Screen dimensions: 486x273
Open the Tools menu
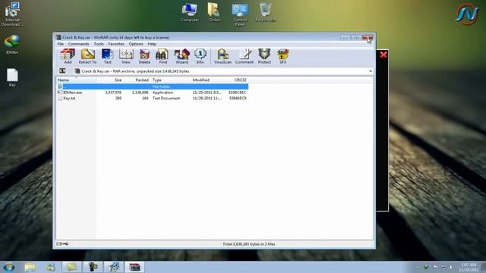click(99, 44)
